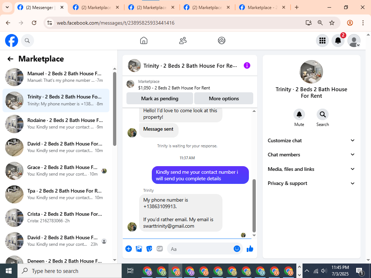Open Rodaine's conversation in the list
This screenshot has height=278, width=371.
[56, 124]
